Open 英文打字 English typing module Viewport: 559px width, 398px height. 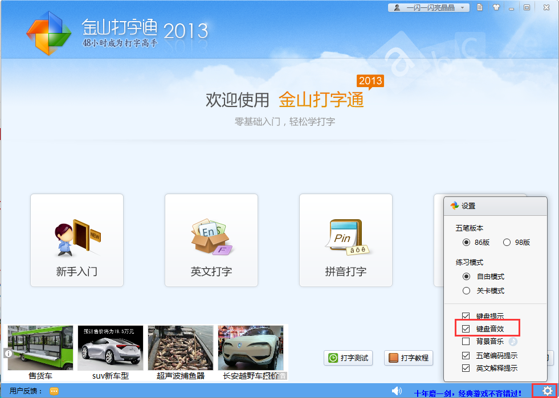[x=211, y=240]
